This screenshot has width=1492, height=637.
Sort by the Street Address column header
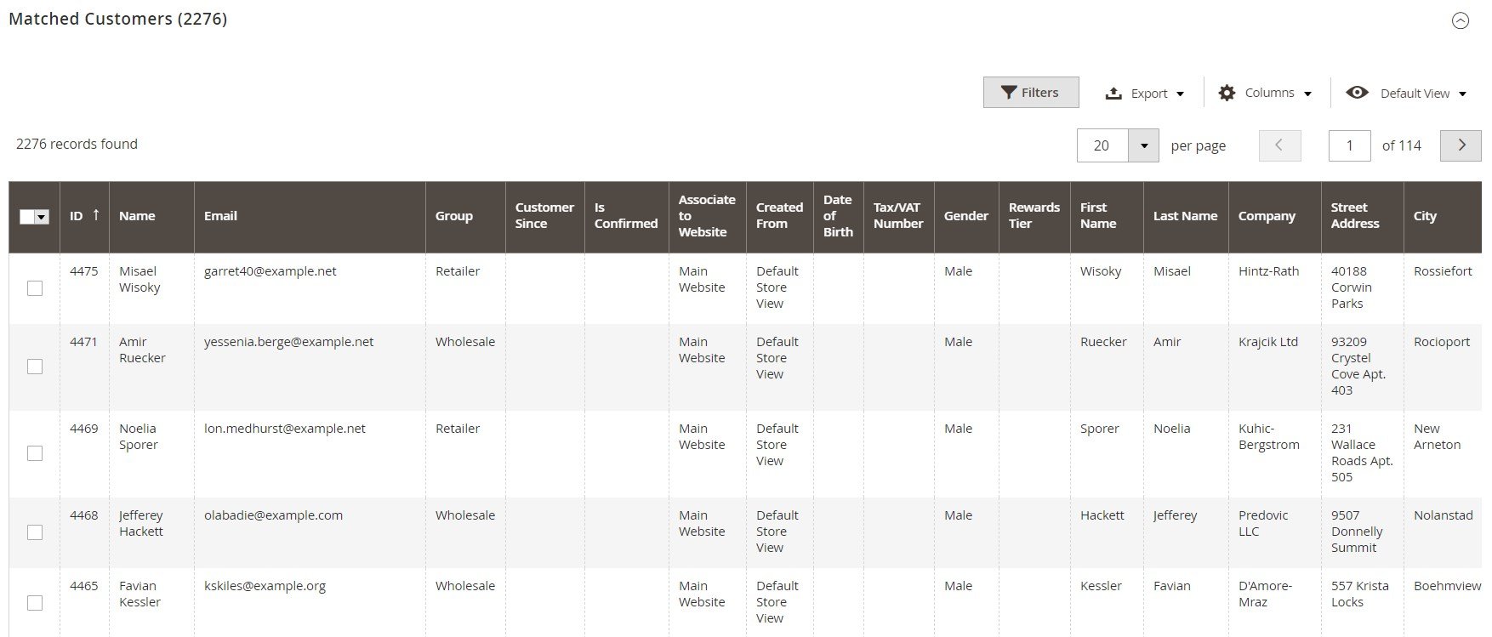[1362, 216]
